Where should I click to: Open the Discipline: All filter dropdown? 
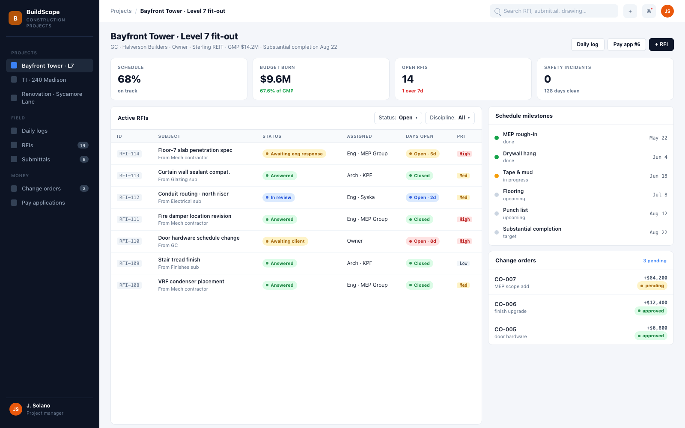(x=450, y=118)
